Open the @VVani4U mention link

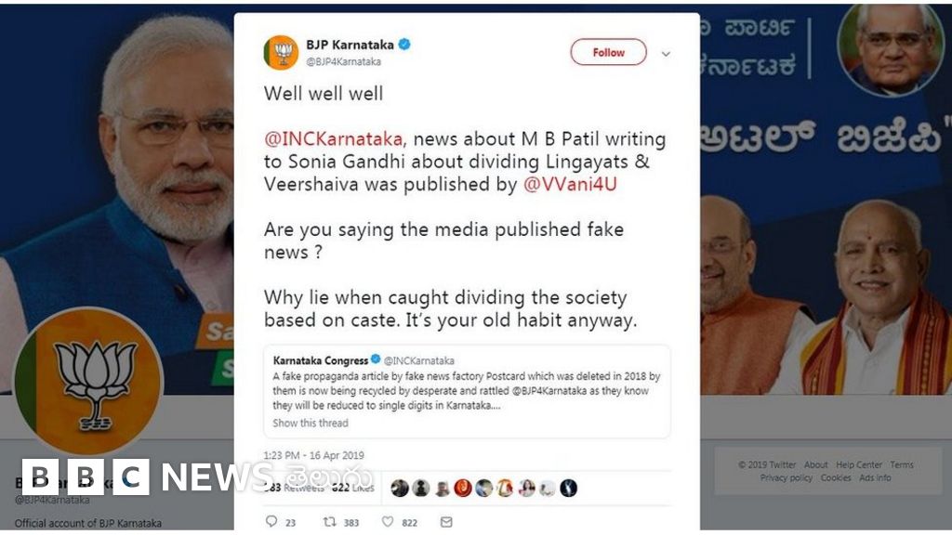570,185
